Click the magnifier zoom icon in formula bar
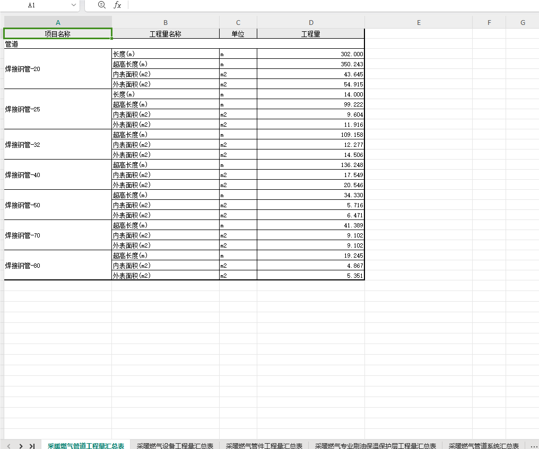 coord(101,5)
